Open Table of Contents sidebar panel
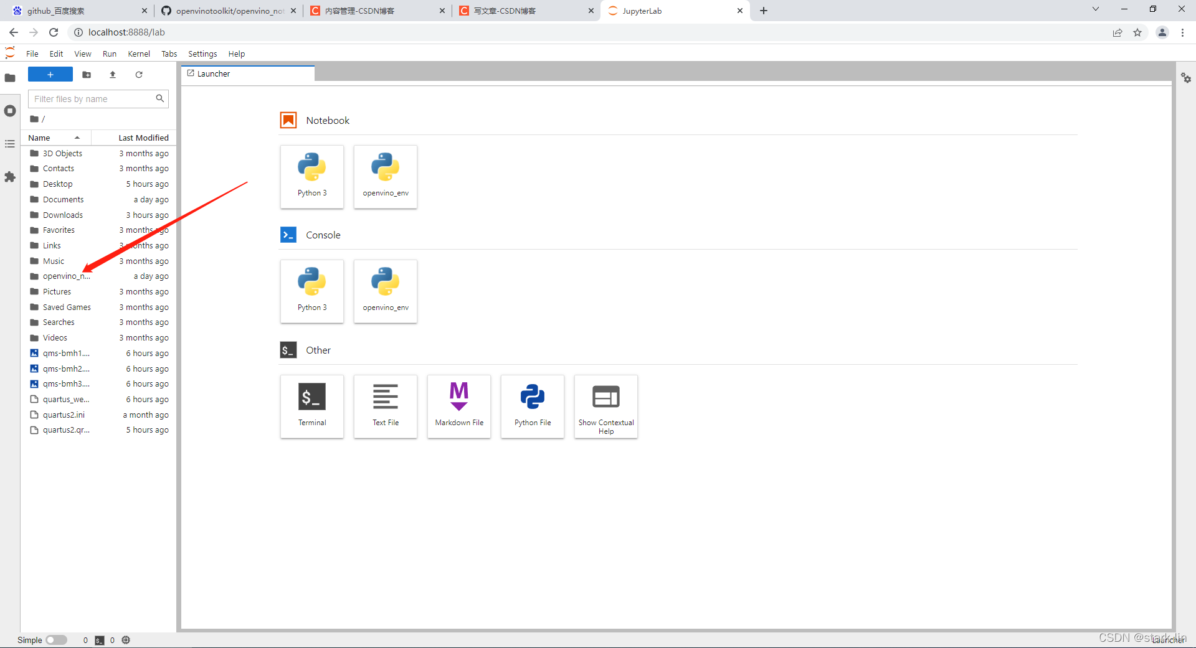This screenshot has height=648, width=1196. pyautogui.click(x=10, y=144)
